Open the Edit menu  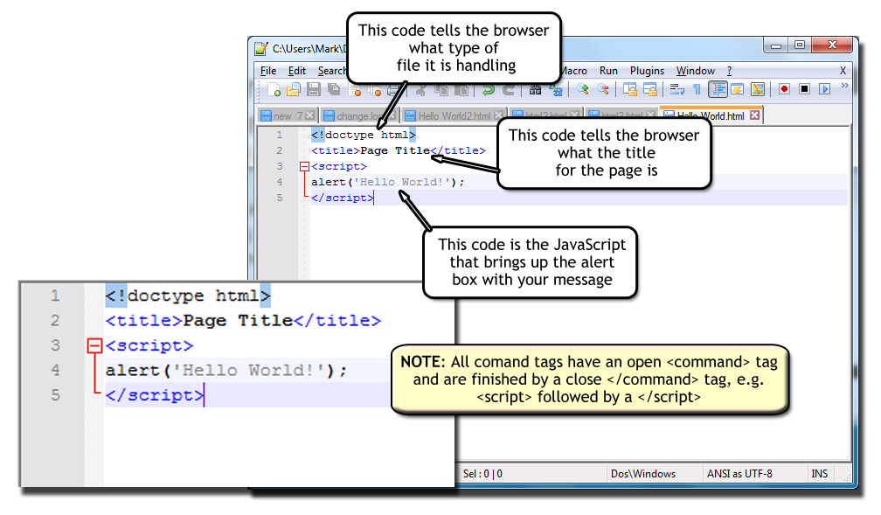[296, 71]
